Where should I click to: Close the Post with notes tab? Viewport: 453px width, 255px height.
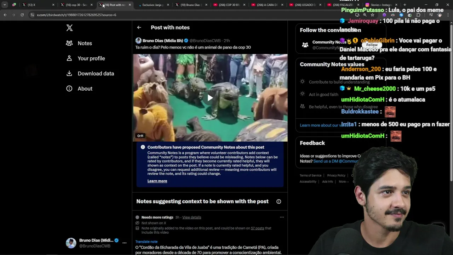130,5
